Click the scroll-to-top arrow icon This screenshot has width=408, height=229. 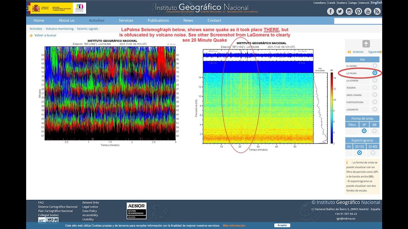pos(366,44)
